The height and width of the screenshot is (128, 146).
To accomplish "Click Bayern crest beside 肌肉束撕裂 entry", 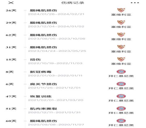I will (121, 109).
